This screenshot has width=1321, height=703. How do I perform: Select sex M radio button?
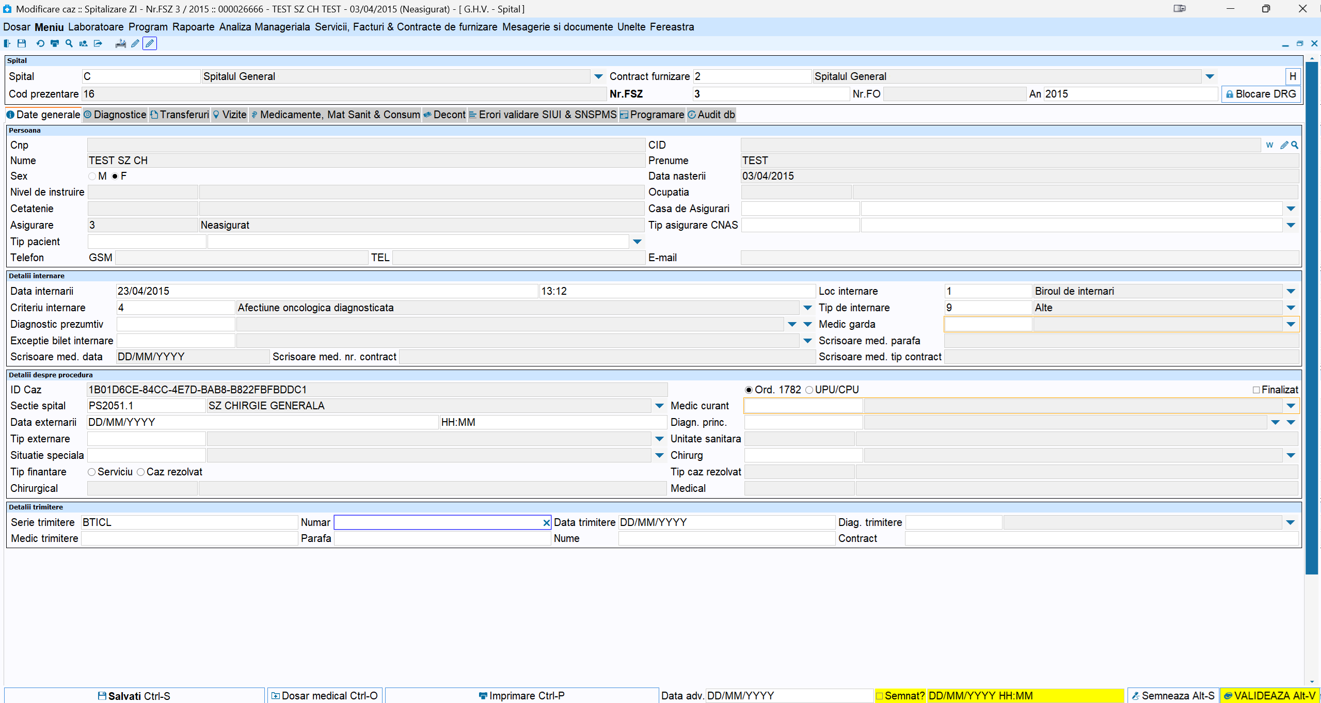point(92,177)
